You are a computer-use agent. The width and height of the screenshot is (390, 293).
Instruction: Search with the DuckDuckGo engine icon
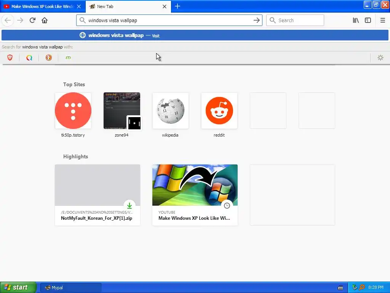coord(49,58)
